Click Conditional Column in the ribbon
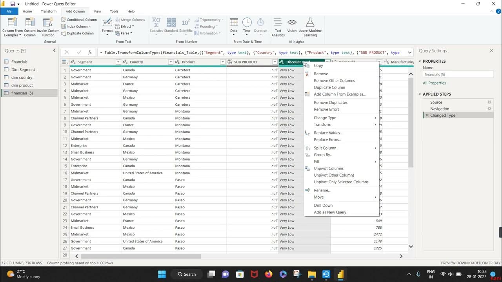 [x=79, y=20]
